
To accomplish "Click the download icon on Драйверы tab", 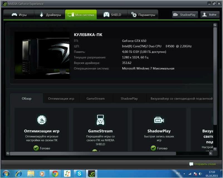I will tap(41, 14).
